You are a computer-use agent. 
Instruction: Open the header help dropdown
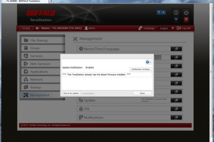click(161, 12)
